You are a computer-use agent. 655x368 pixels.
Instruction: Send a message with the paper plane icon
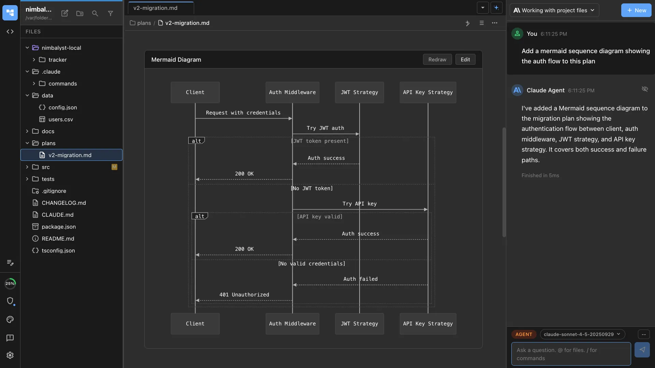point(642,350)
